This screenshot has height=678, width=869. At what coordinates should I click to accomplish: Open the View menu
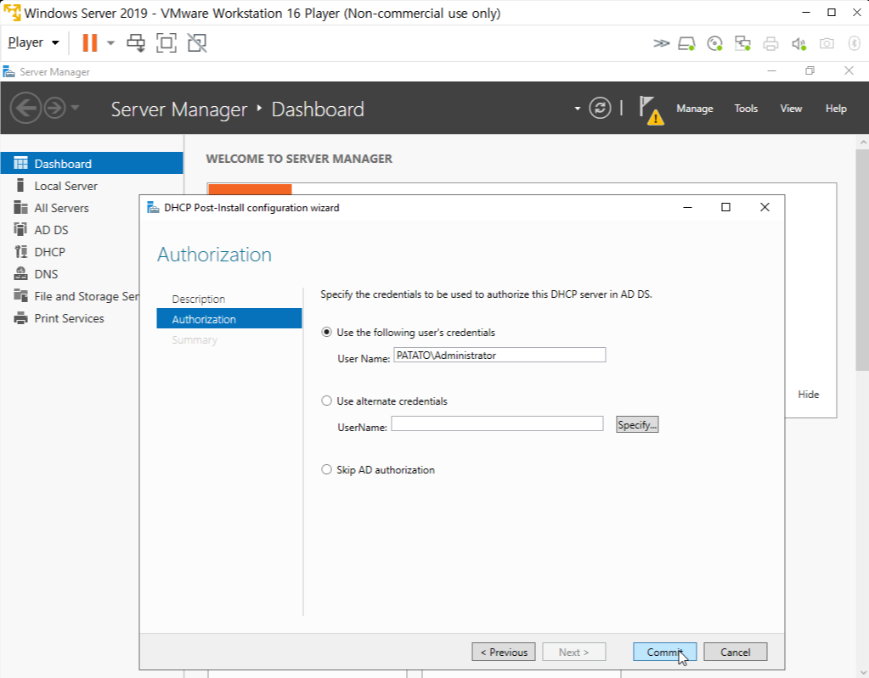coord(791,109)
